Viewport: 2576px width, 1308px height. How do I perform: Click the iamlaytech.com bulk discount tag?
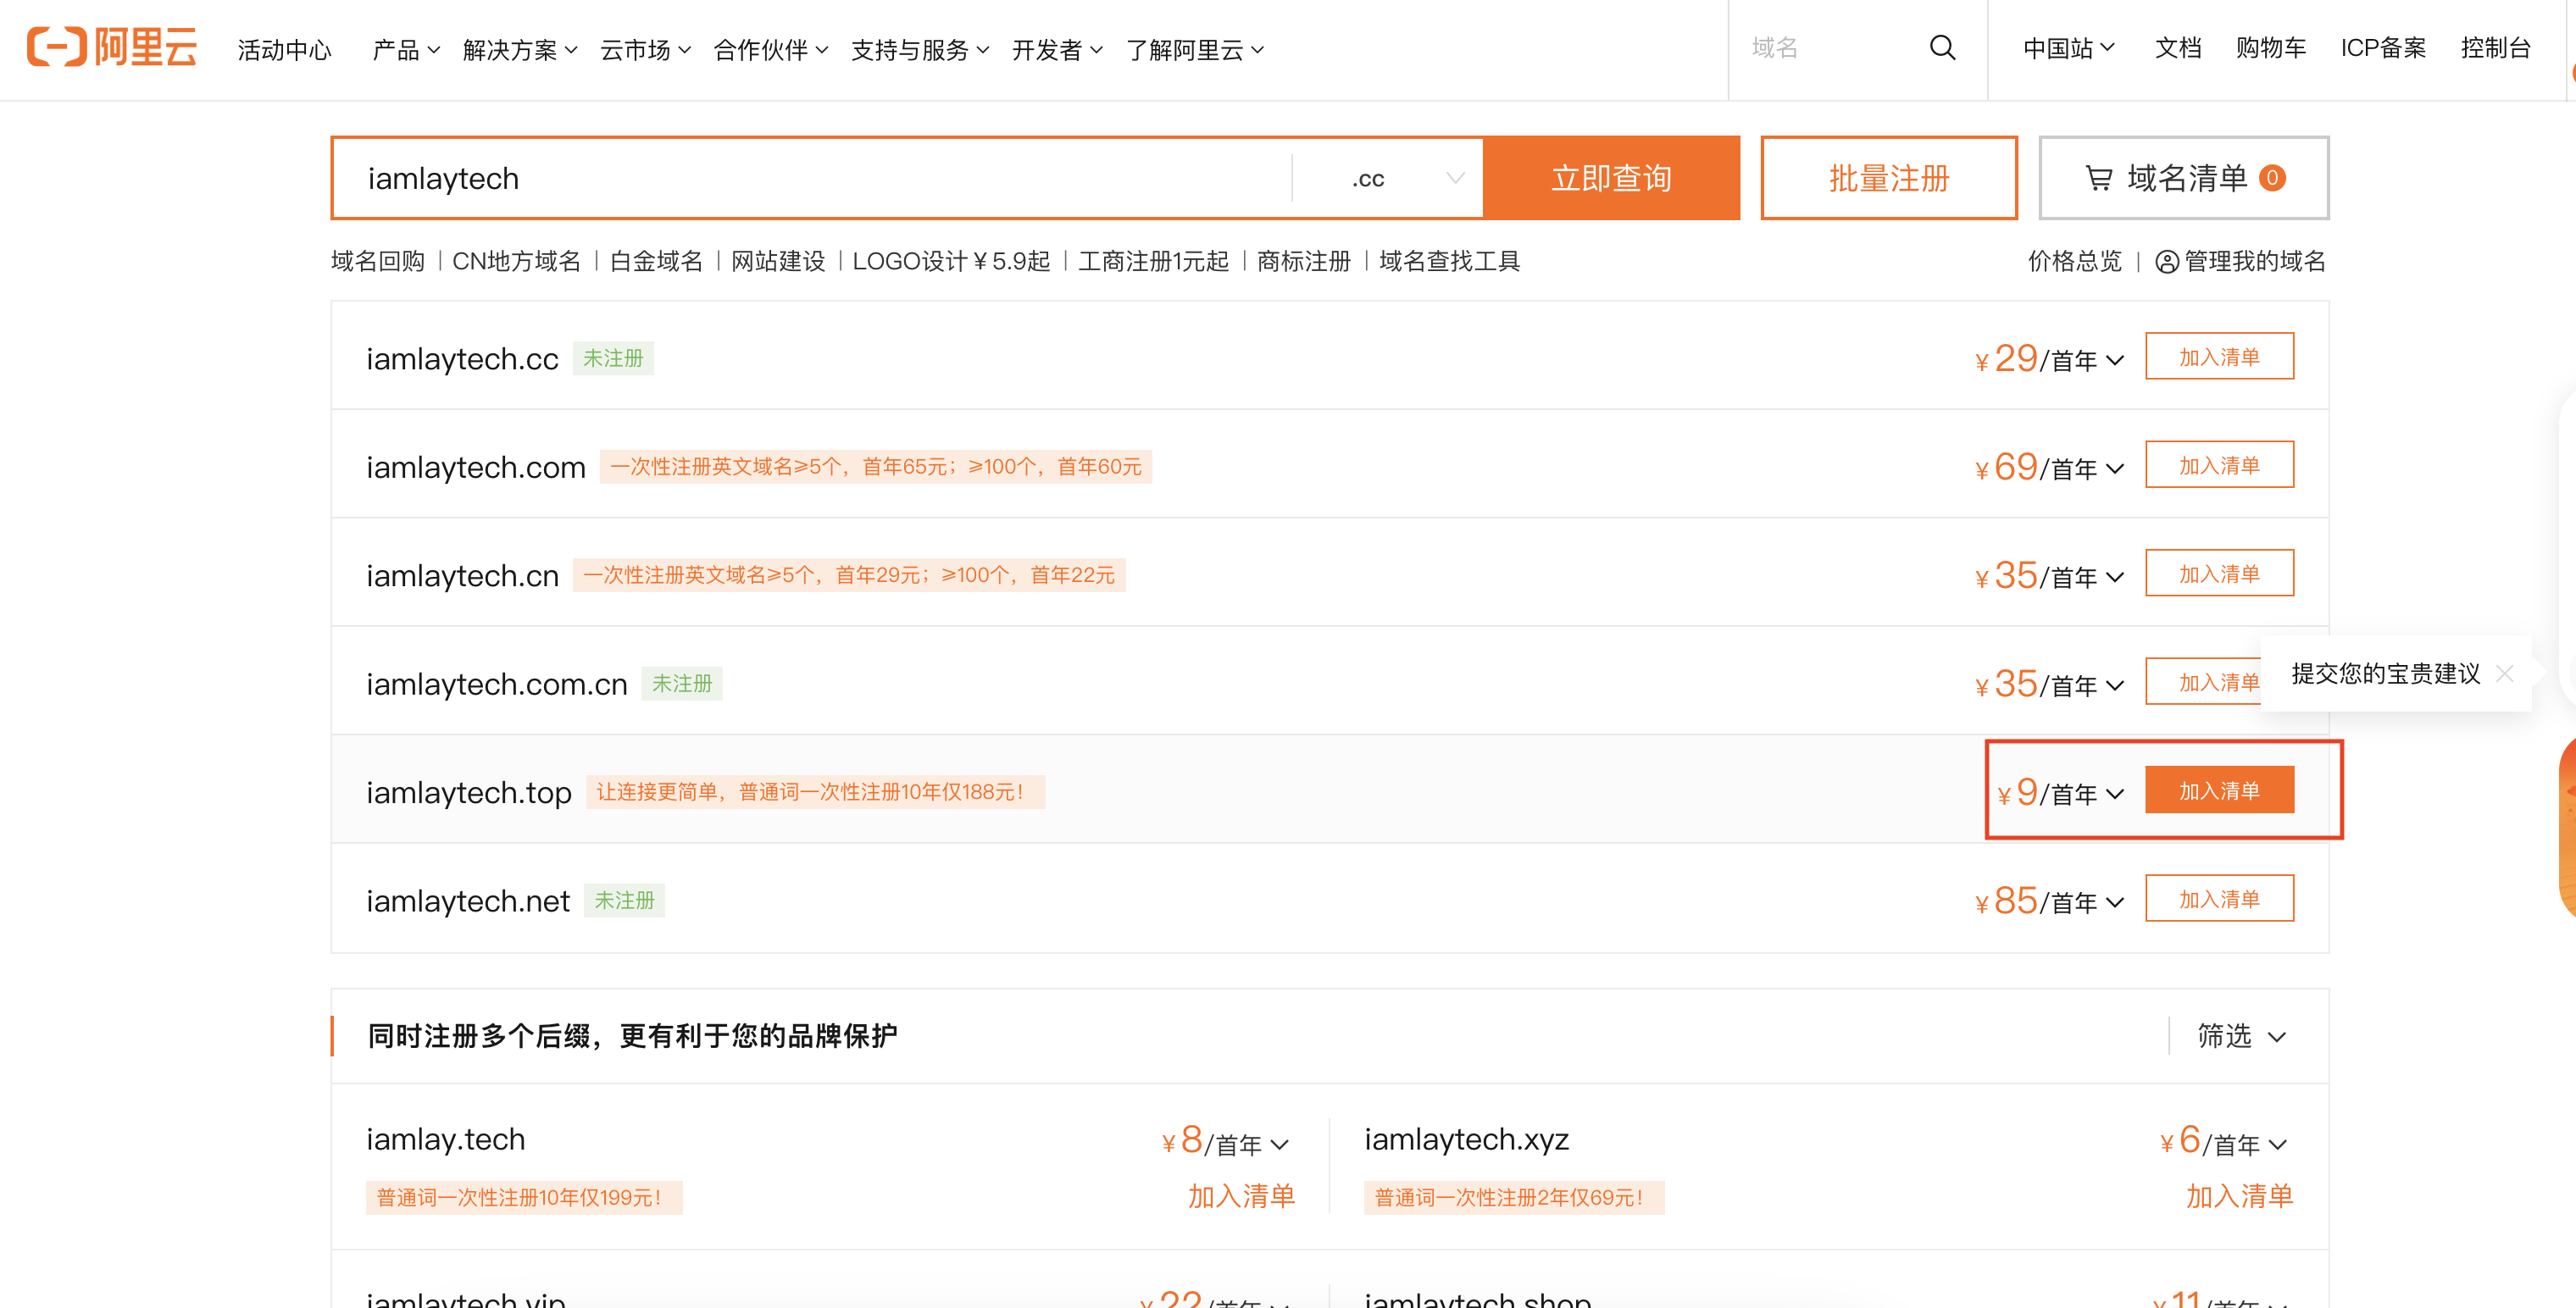(875, 466)
